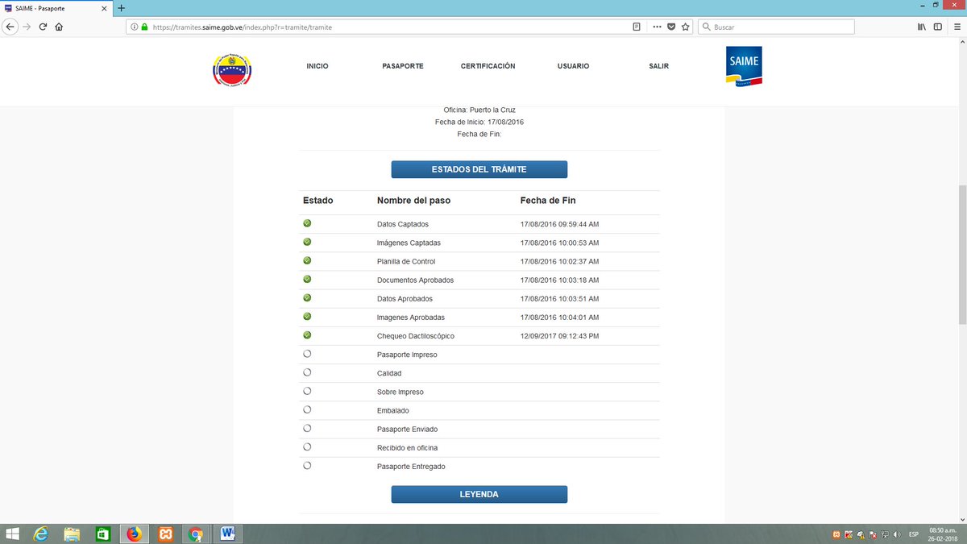Click empty status circle for Pasaporte Impreso

[x=307, y=354]
